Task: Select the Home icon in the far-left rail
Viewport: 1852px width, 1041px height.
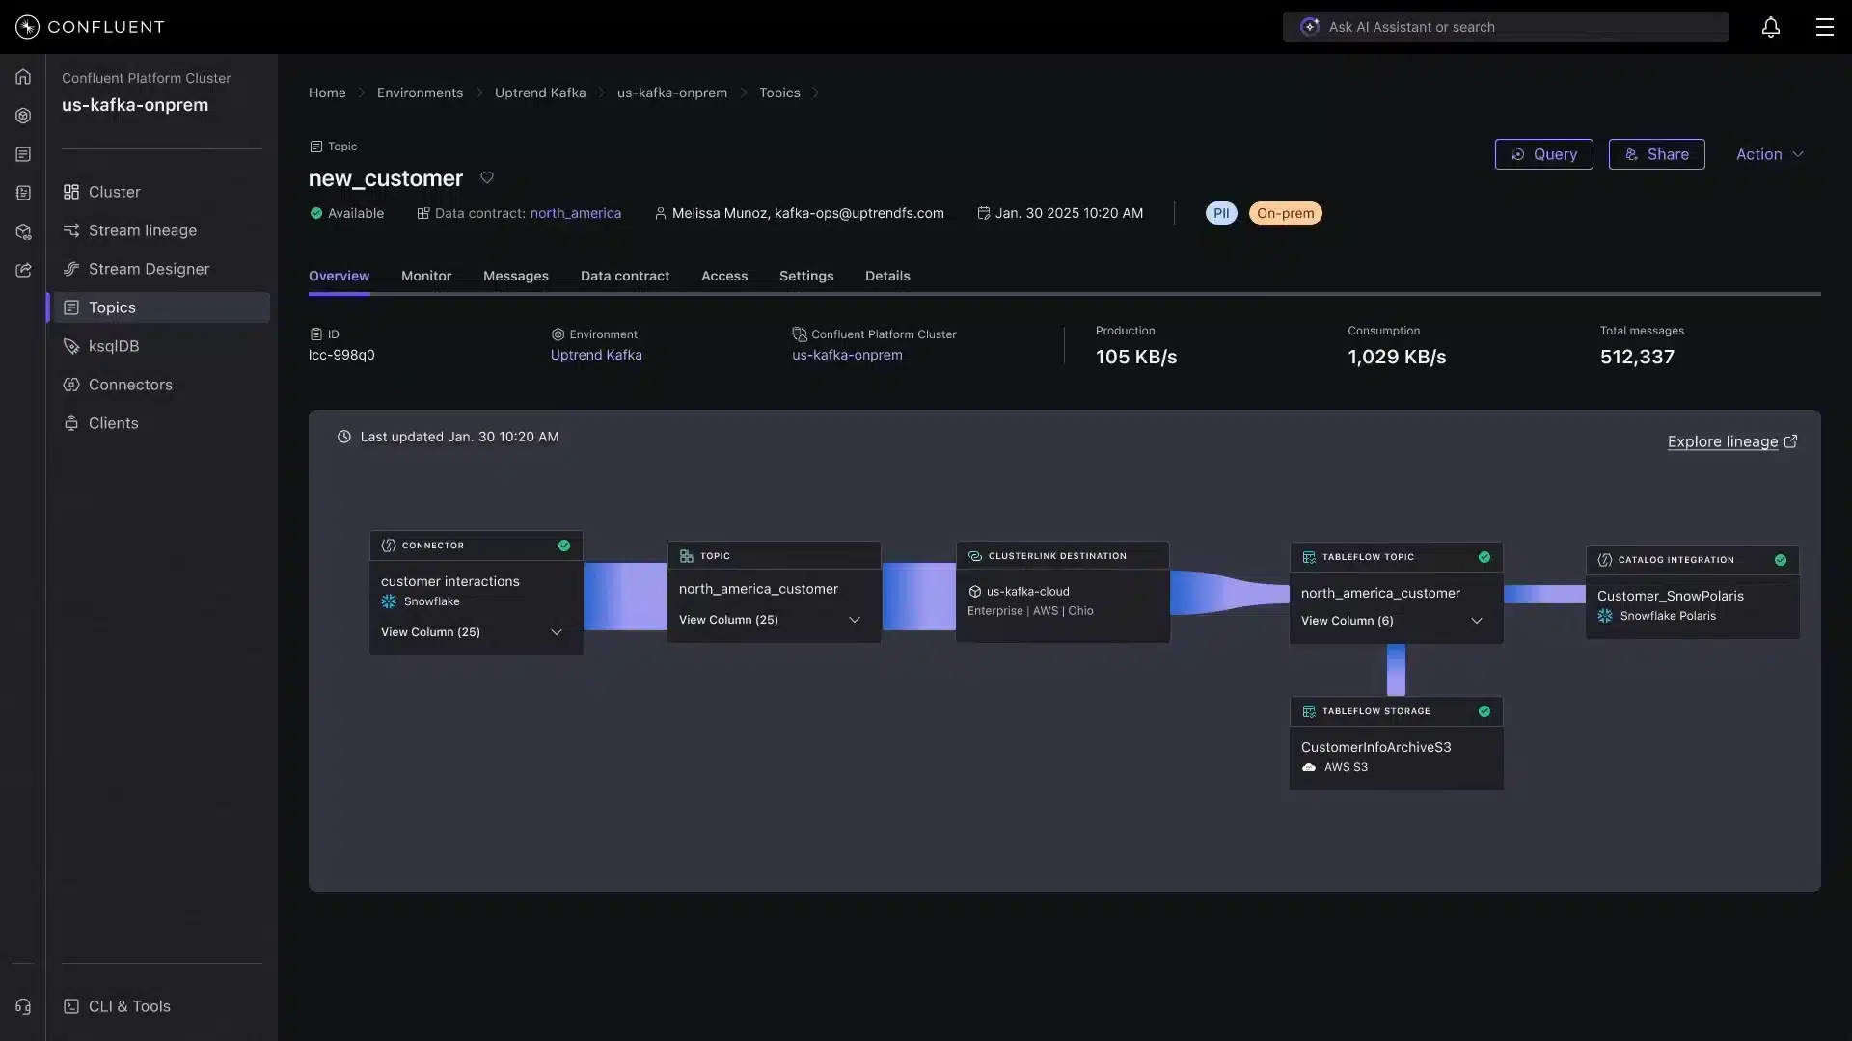Action: pos(22,77)
